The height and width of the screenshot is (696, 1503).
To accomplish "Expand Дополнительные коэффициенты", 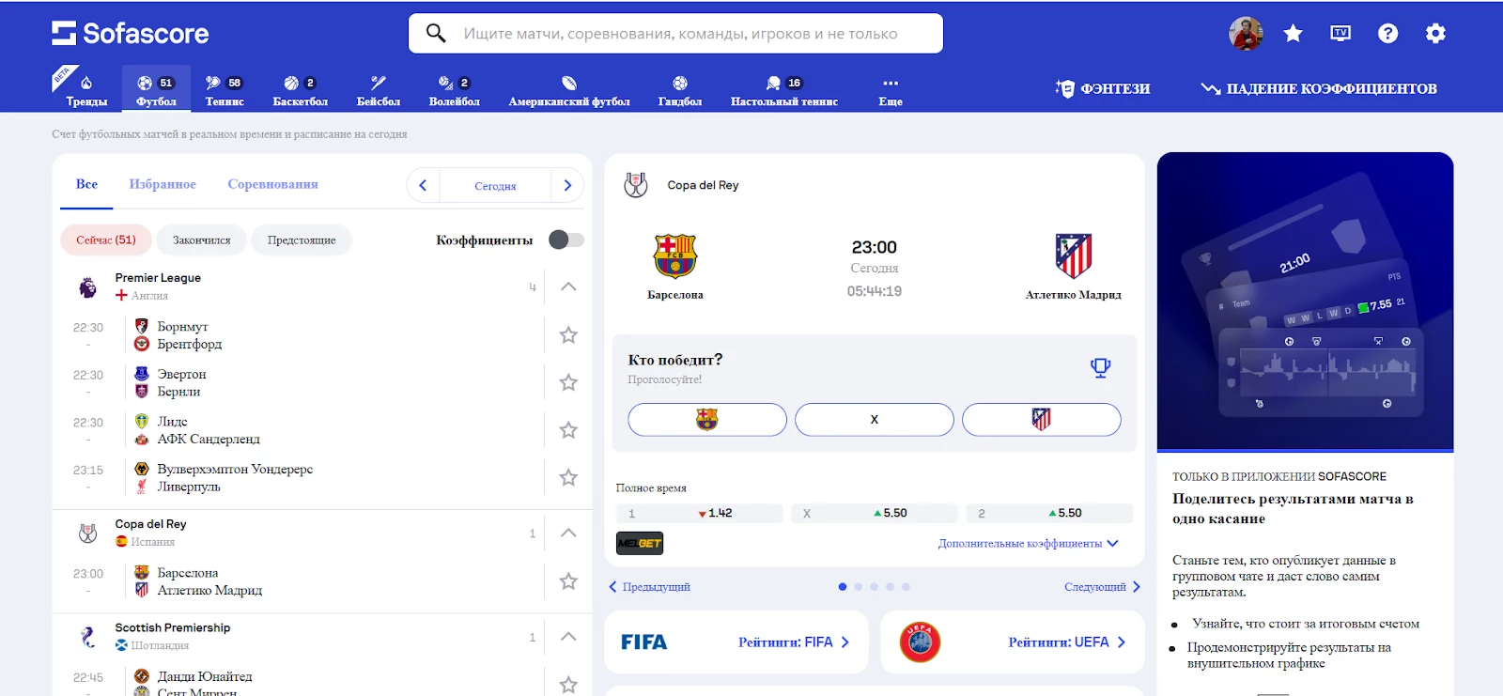I will (1028, 544).
